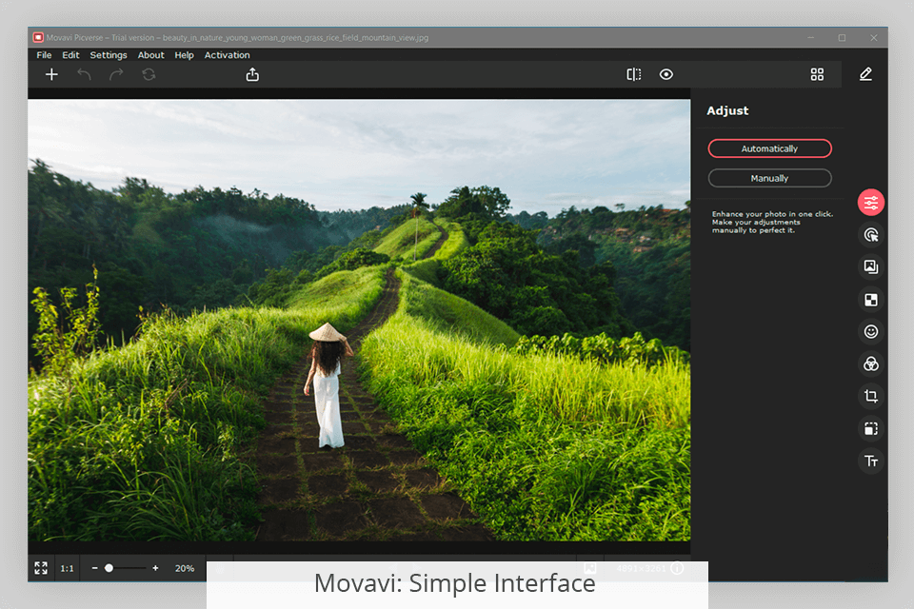Select the Text tool
Image resolution: width=914 pixels, height=609 pixels.
pyautogui.click(x=871, y=461)
